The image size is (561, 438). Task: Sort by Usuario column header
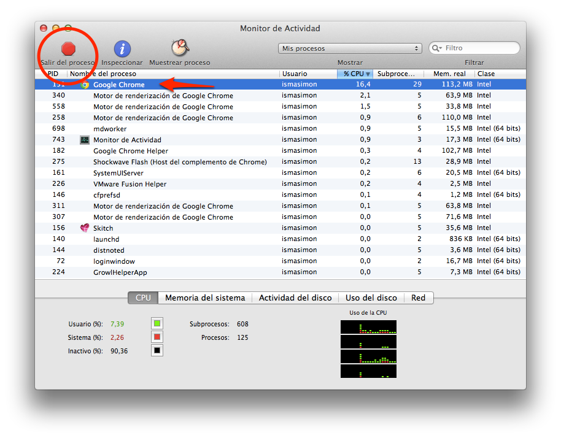tap(308, 74)
